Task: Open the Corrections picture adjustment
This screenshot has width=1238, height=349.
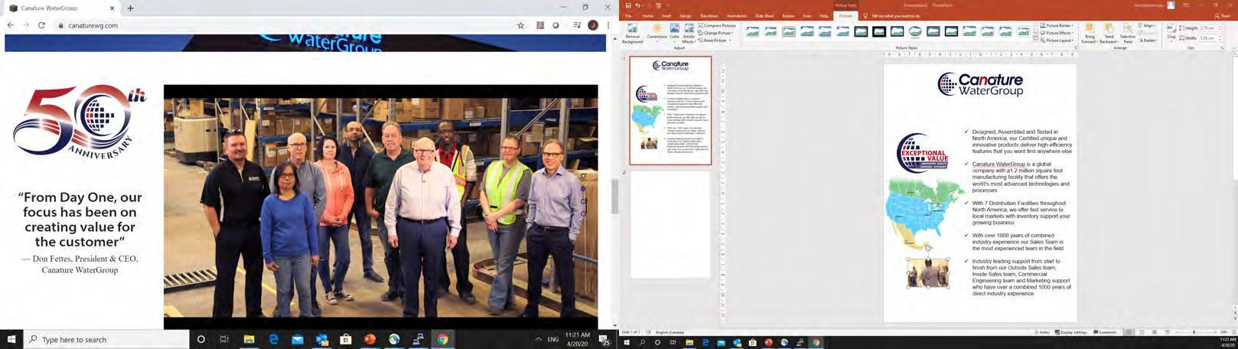Action: [656, 32]
